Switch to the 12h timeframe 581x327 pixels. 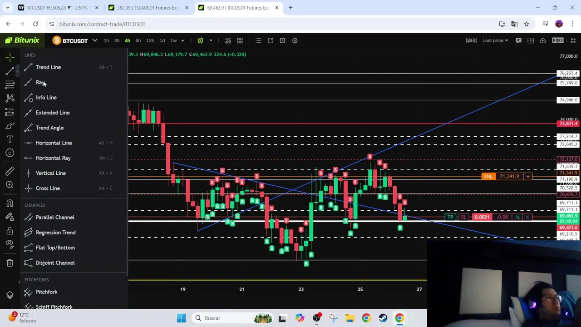[150, 40]
